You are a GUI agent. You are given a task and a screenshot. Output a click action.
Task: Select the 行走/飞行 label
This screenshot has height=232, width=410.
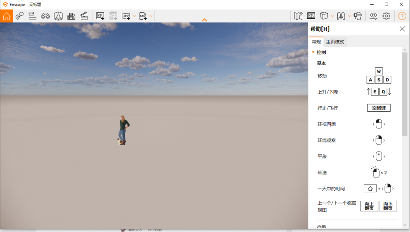pyautogui.click(x=328, y=108)
